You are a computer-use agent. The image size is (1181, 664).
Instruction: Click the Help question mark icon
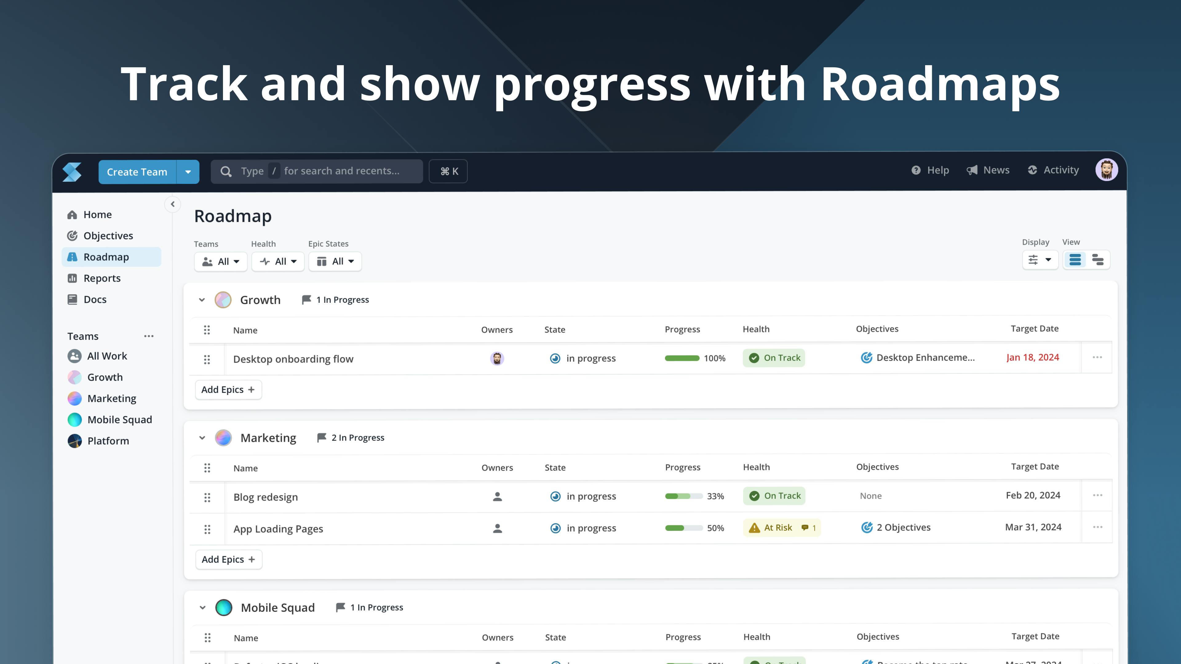(916, 170)
